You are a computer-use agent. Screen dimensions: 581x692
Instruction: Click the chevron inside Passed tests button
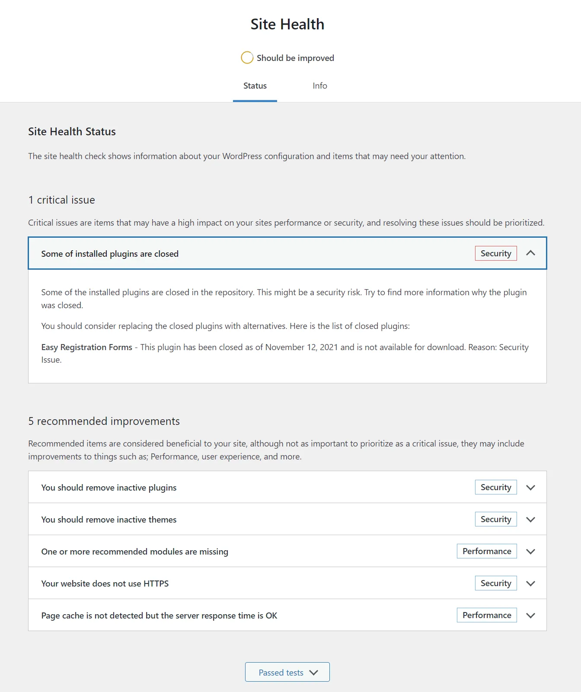click(314, 673)
